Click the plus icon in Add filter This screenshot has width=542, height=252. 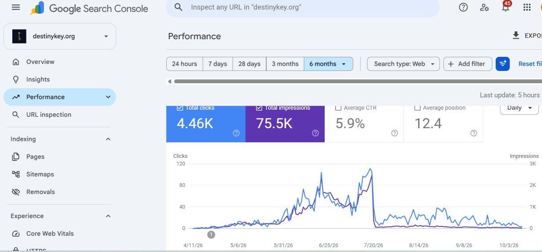pos(450,64)
